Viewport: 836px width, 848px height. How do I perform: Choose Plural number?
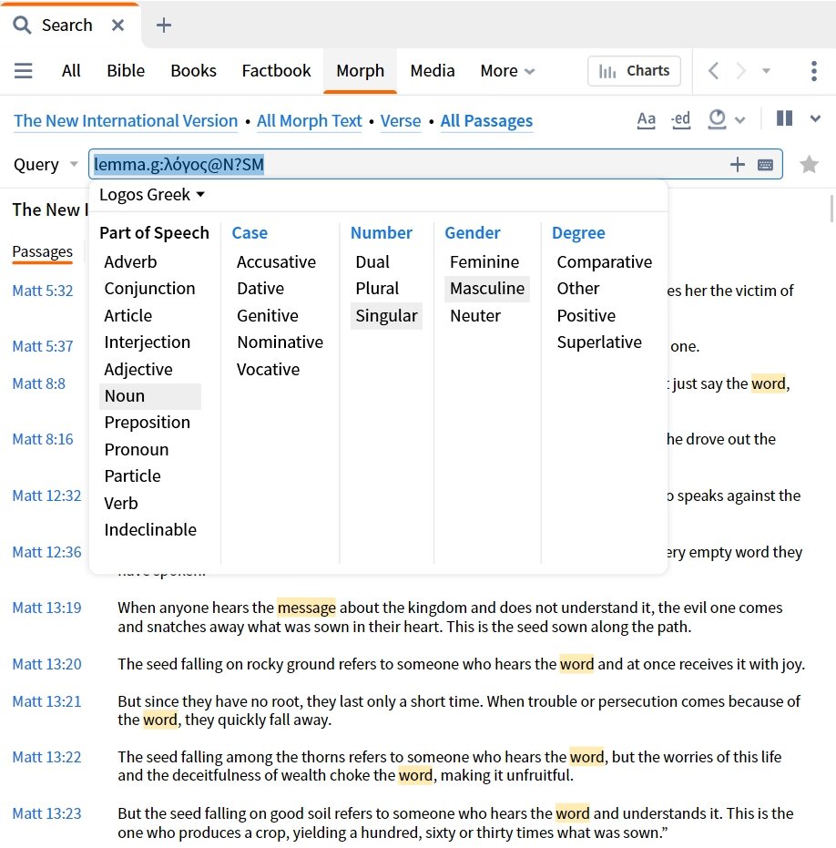click(x=377, y=288)
